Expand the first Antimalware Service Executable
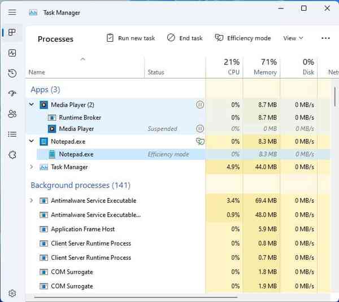 [x=32, y=200]
